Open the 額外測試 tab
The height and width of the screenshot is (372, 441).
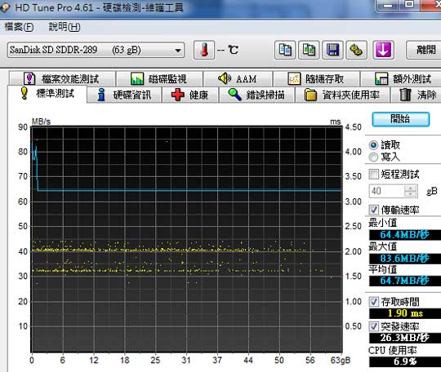402,78
